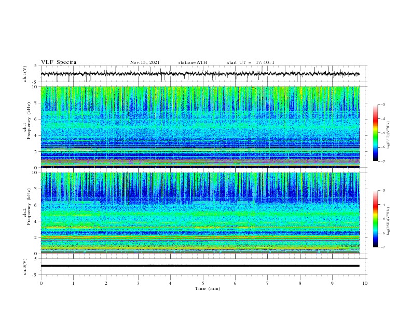The height and width of the screenshot is (318, 411).
Task: Click the '8' minute tick label
Action: click(300, 283)
